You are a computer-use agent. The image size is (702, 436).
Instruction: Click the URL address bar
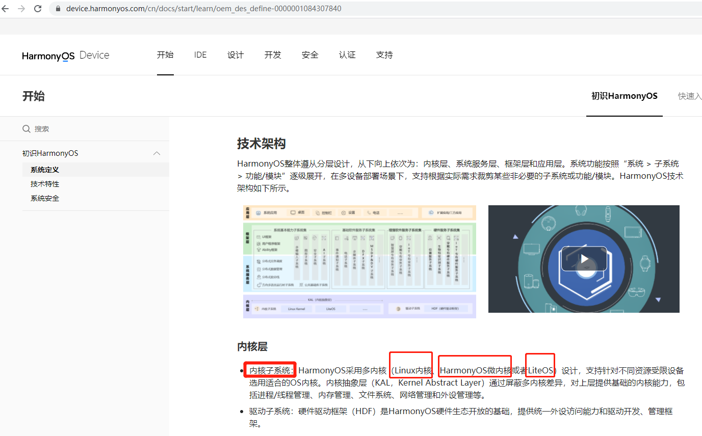click(x=375, y=9)
